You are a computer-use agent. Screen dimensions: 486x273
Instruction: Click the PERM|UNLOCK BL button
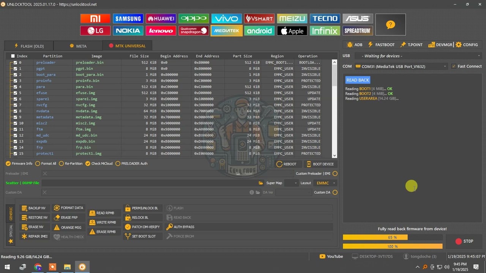point(144,208)
